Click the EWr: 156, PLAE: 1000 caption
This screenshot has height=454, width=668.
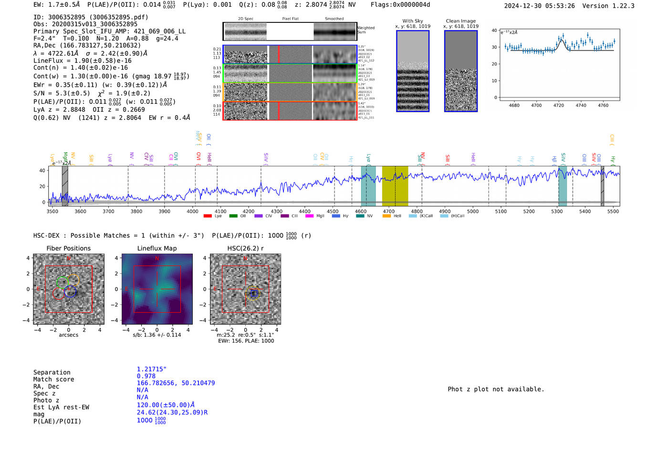click(x=246, y=341)
